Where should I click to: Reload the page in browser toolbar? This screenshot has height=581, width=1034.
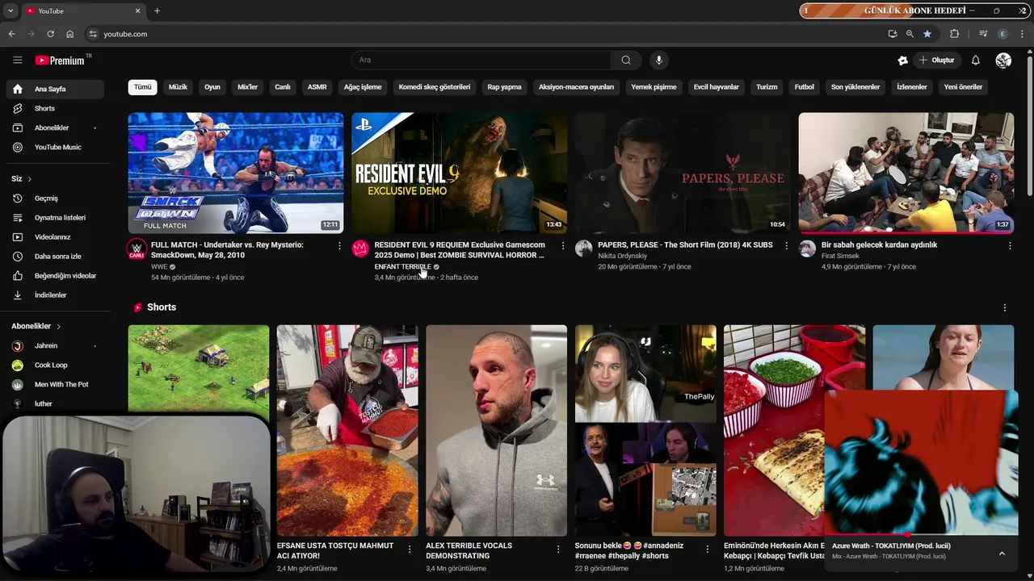click(50, 34)
